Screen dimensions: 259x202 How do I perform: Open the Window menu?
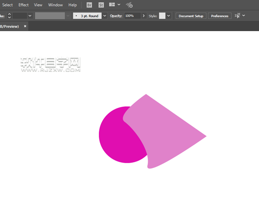pyautogui.click(x=55, y=5)
